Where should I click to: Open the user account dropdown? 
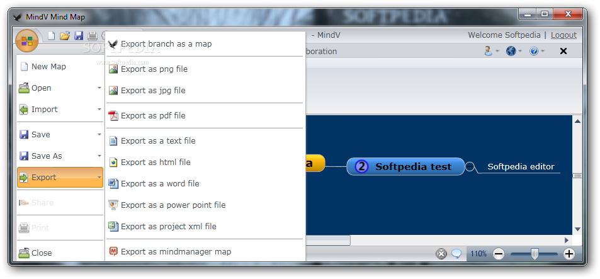491,51
